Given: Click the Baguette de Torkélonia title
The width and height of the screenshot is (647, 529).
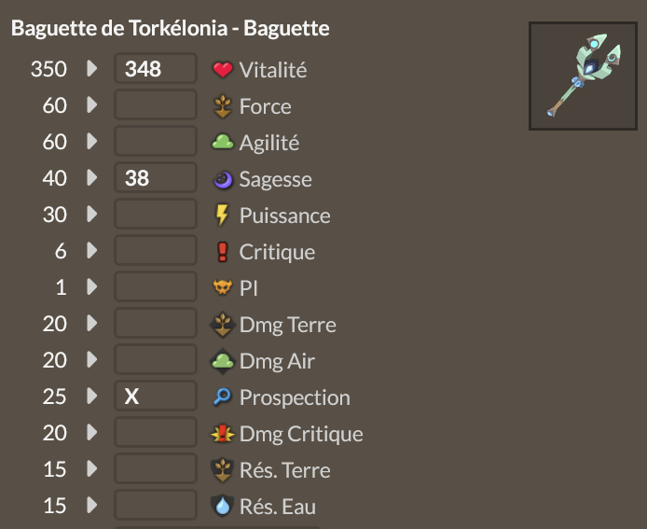Looking at the screenshot, I should click(170, 29).
